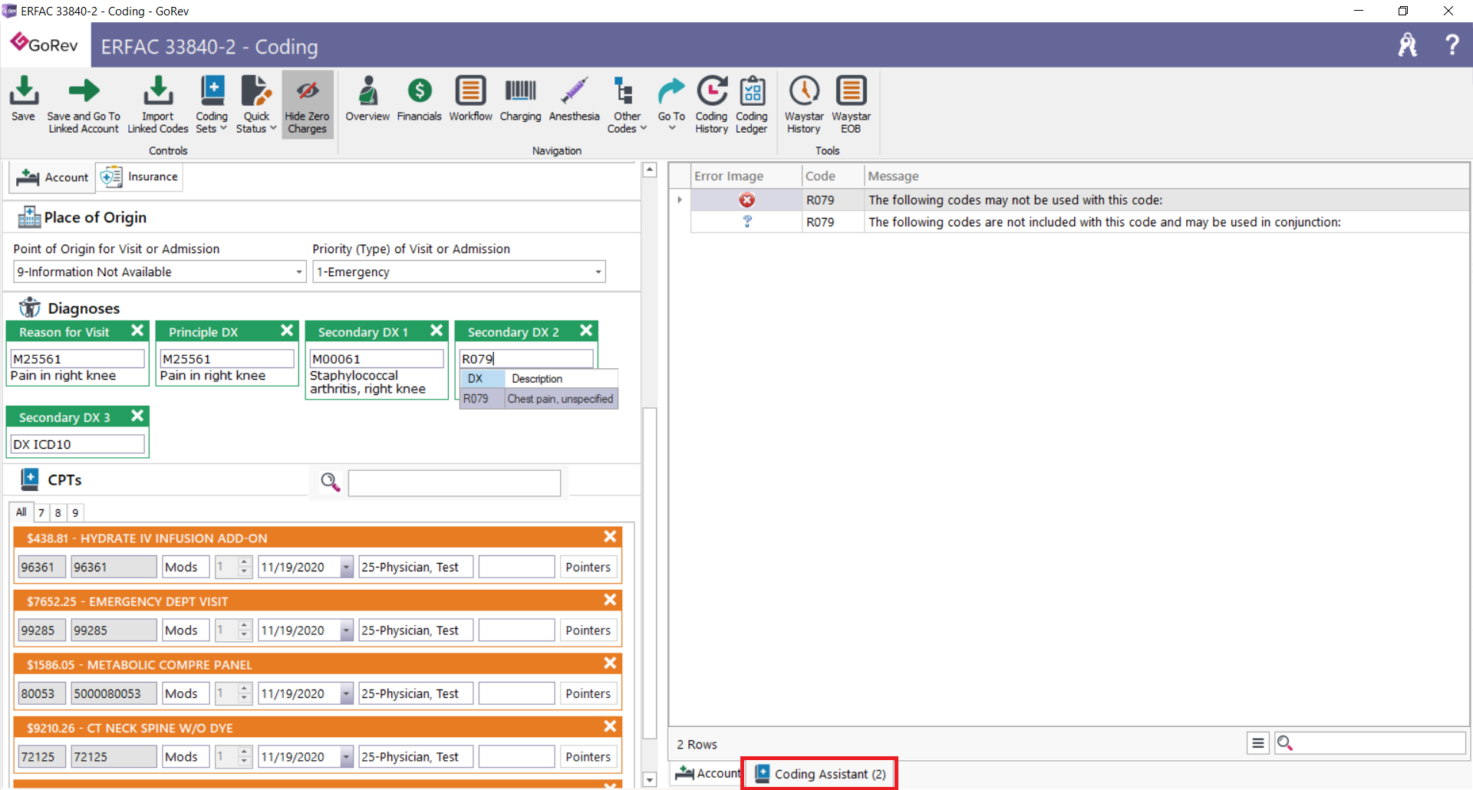
Task: Click the Secondary DX 3 code field
Action: (77, 443)
